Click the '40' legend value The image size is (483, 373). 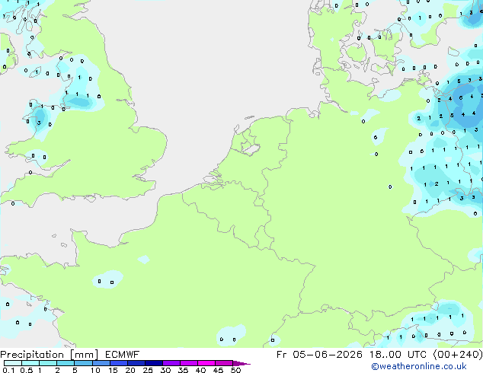click(x=200, y=370)
